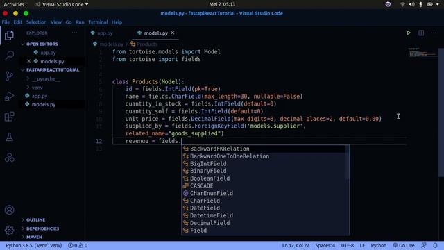Click Go Live in the status bar

click(x=404, y=245)
